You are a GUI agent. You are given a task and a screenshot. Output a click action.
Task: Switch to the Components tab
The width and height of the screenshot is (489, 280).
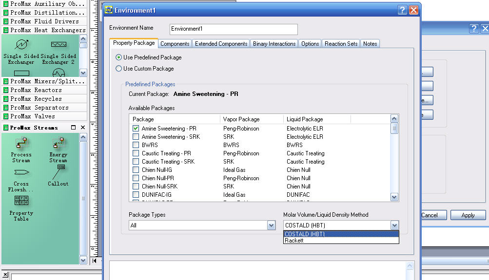coord(175,44)
